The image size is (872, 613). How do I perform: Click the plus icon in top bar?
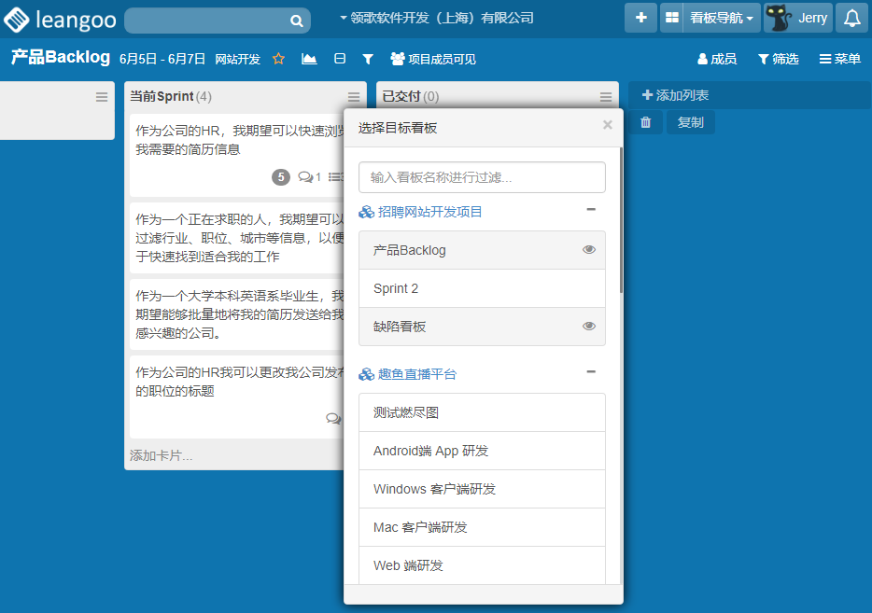(x=640, y=18)
